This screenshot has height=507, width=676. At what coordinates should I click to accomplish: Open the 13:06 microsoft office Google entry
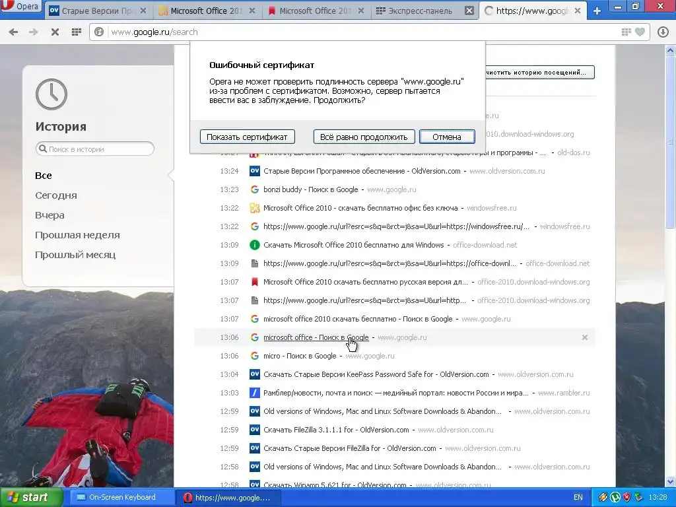(316, 337)
